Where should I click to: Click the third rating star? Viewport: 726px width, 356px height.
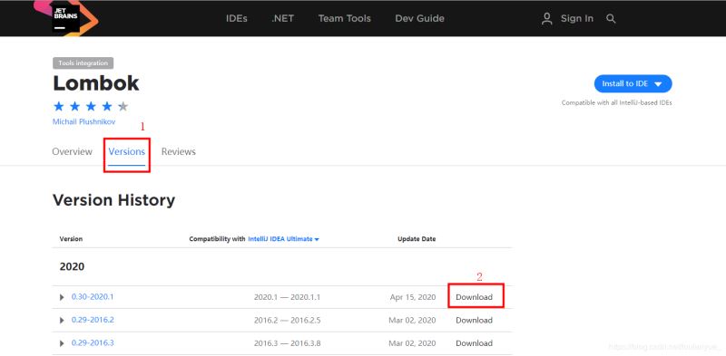coord(91,107)
